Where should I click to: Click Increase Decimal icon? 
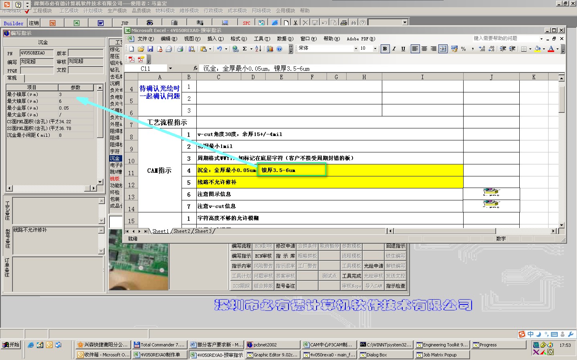pos(482,49)
